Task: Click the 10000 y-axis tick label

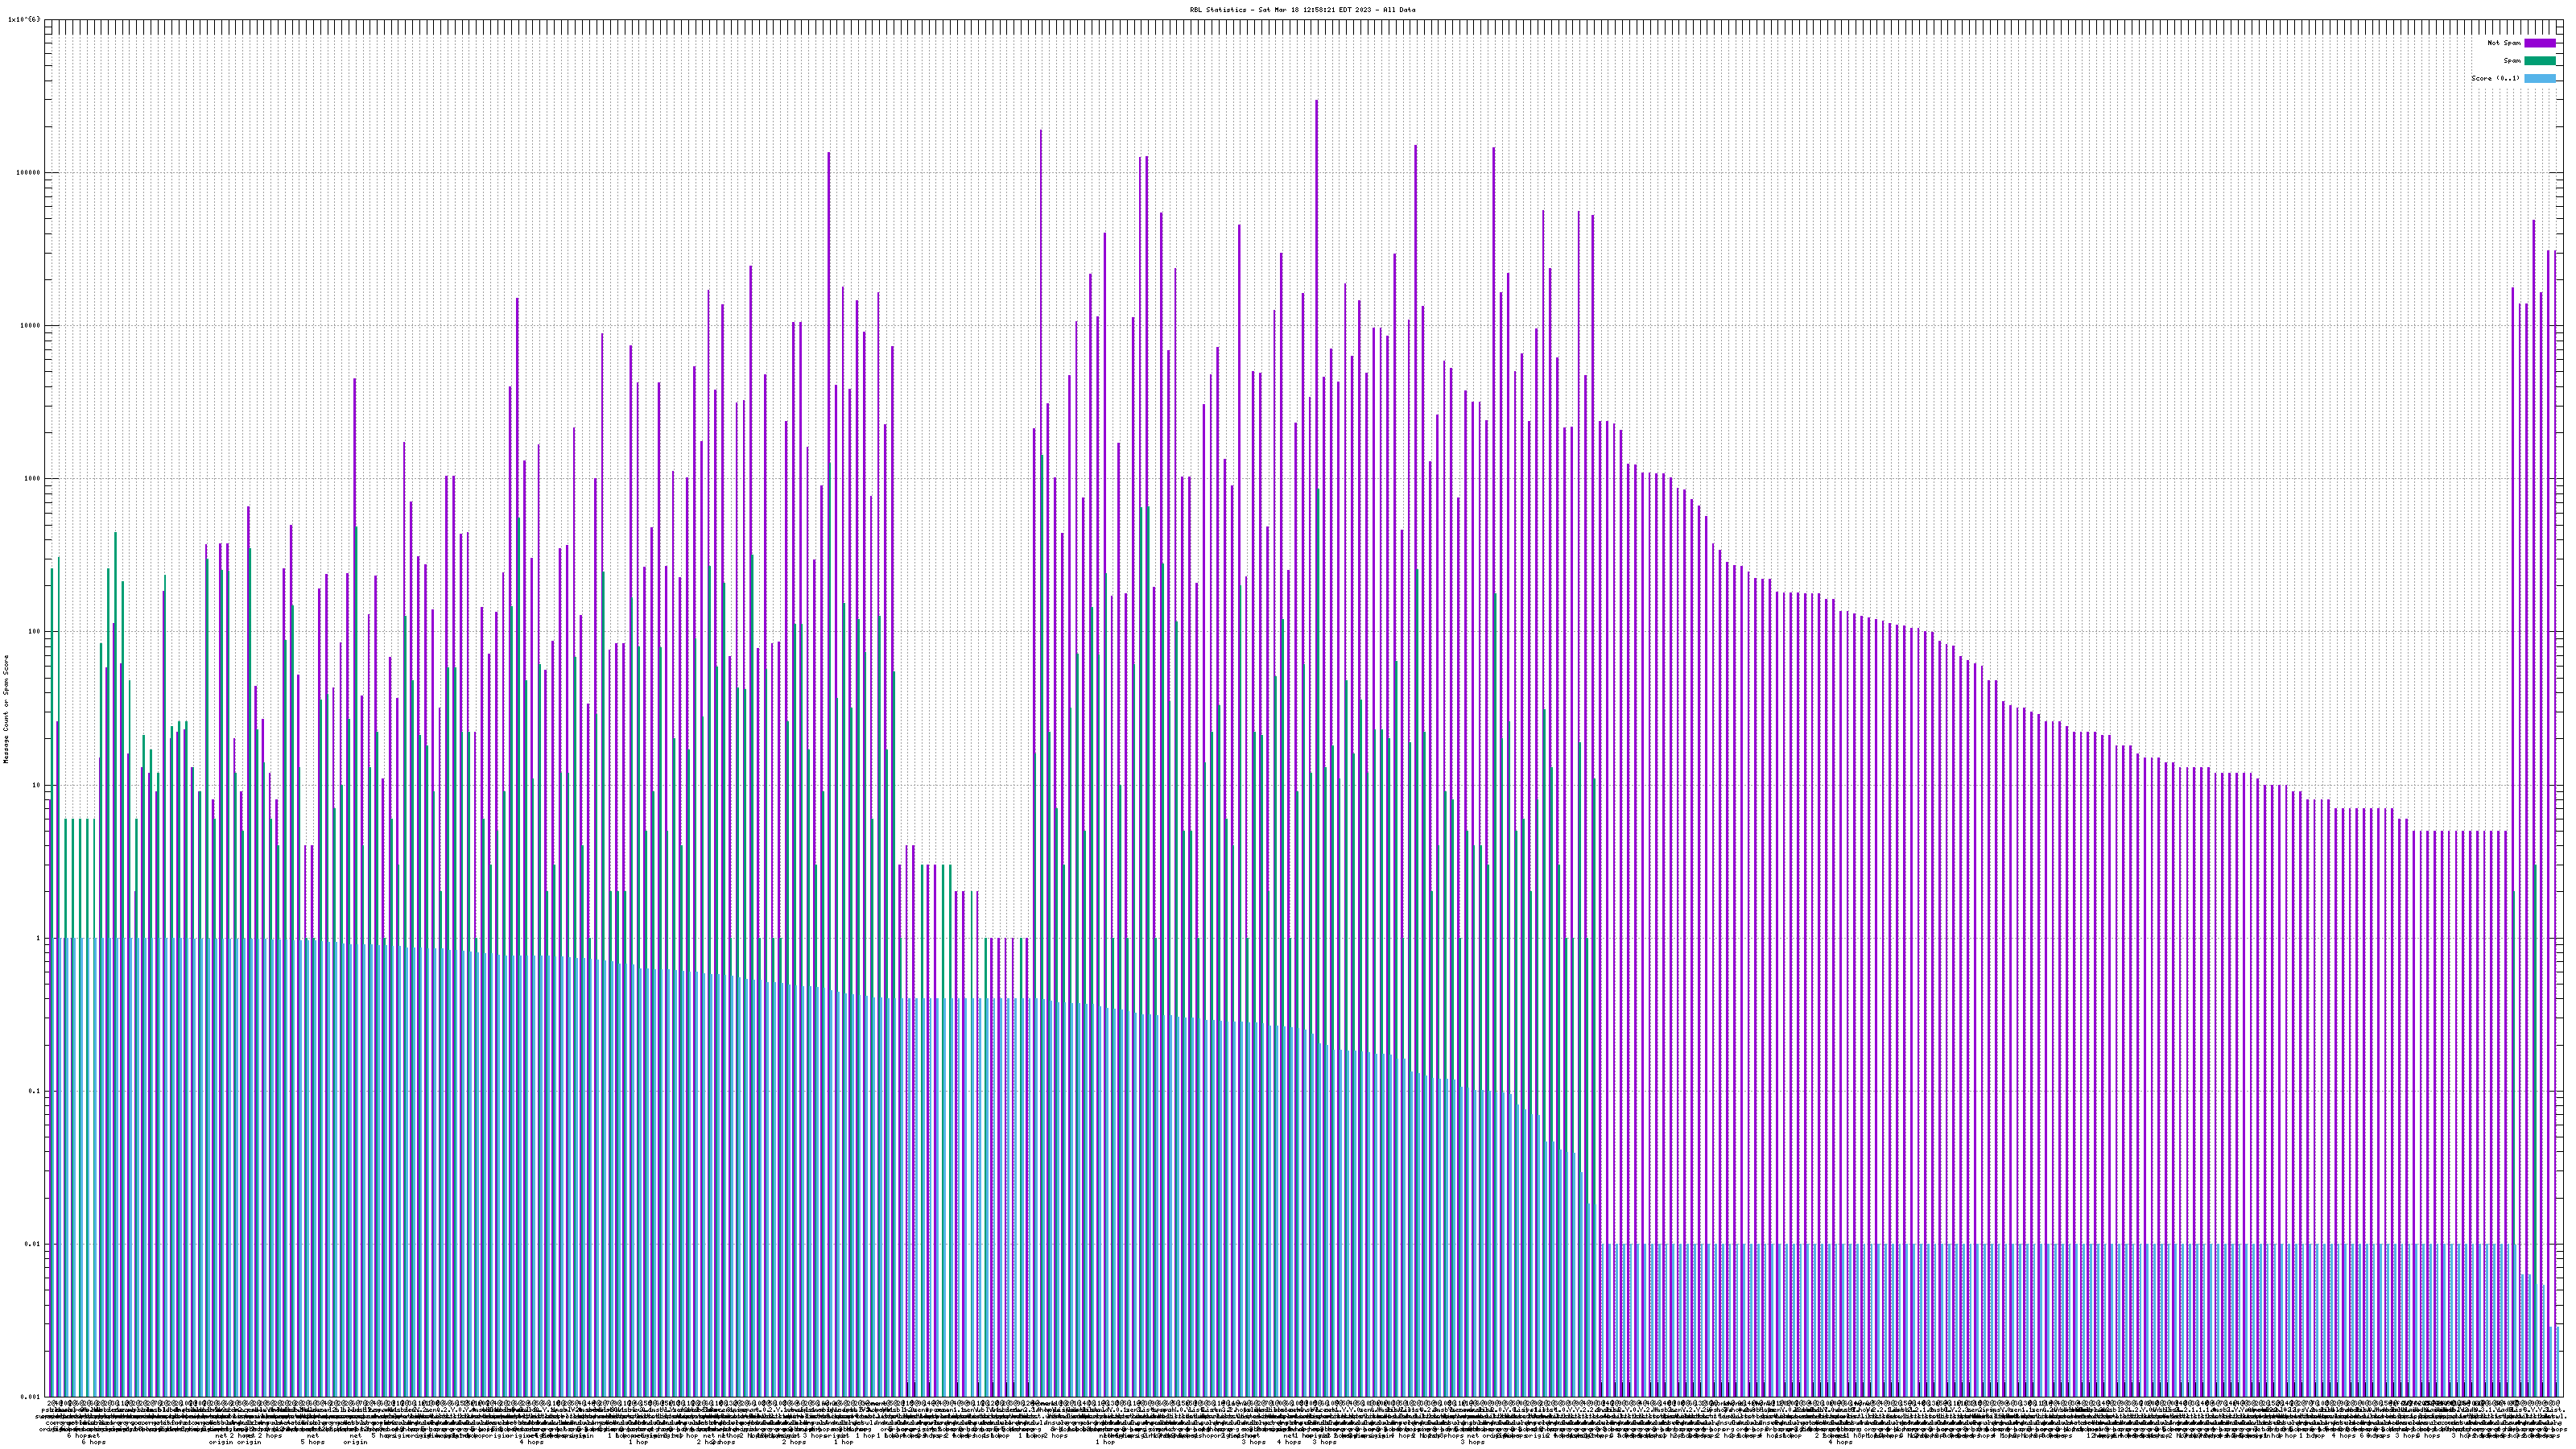Action: [x=31, y=326]
